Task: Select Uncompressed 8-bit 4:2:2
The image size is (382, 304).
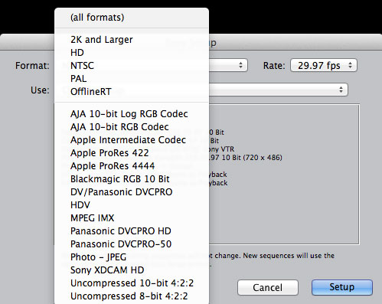Action: click(132, 296)
